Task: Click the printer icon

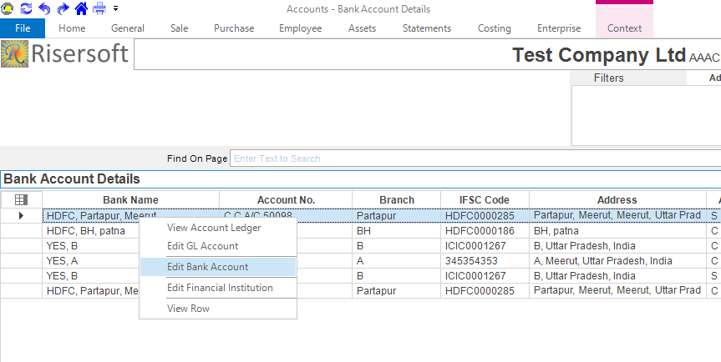Action: coord(99,9)
